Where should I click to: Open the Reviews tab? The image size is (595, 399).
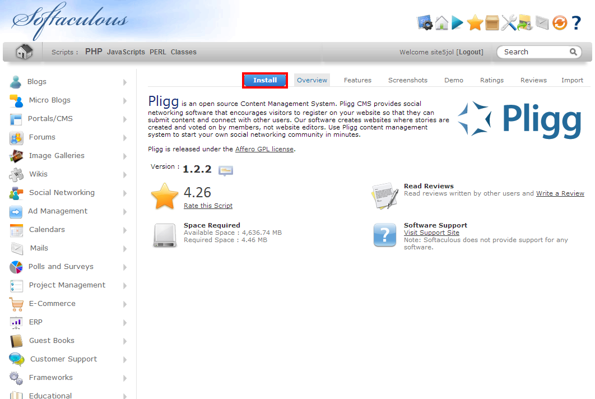pos(533,80)
